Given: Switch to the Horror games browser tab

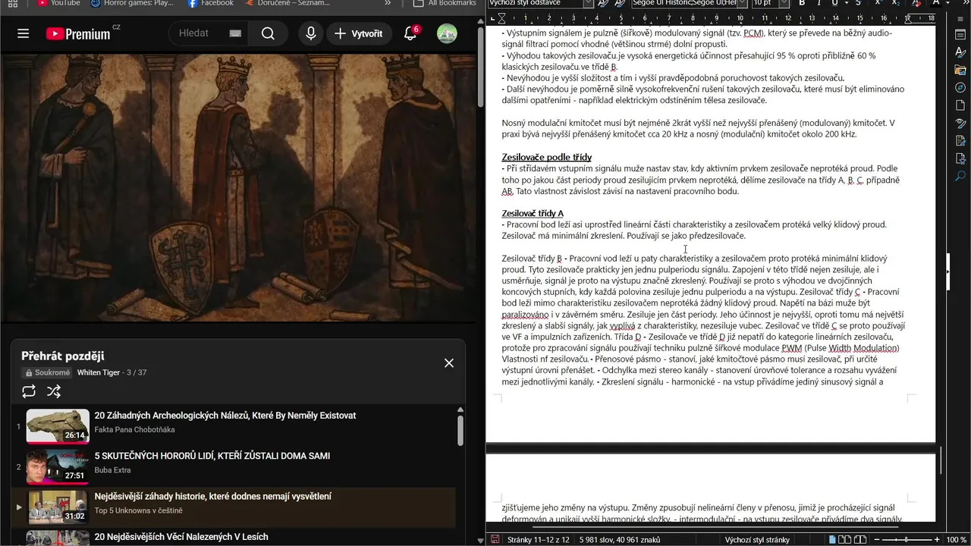Looking at the screenshot, I should (133, 4).
